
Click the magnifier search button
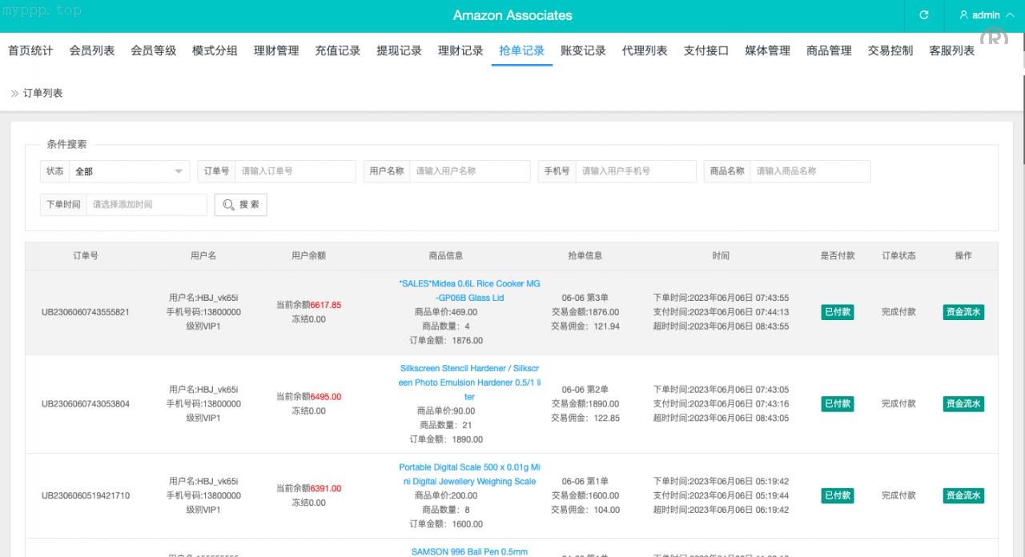coord(240,205)
